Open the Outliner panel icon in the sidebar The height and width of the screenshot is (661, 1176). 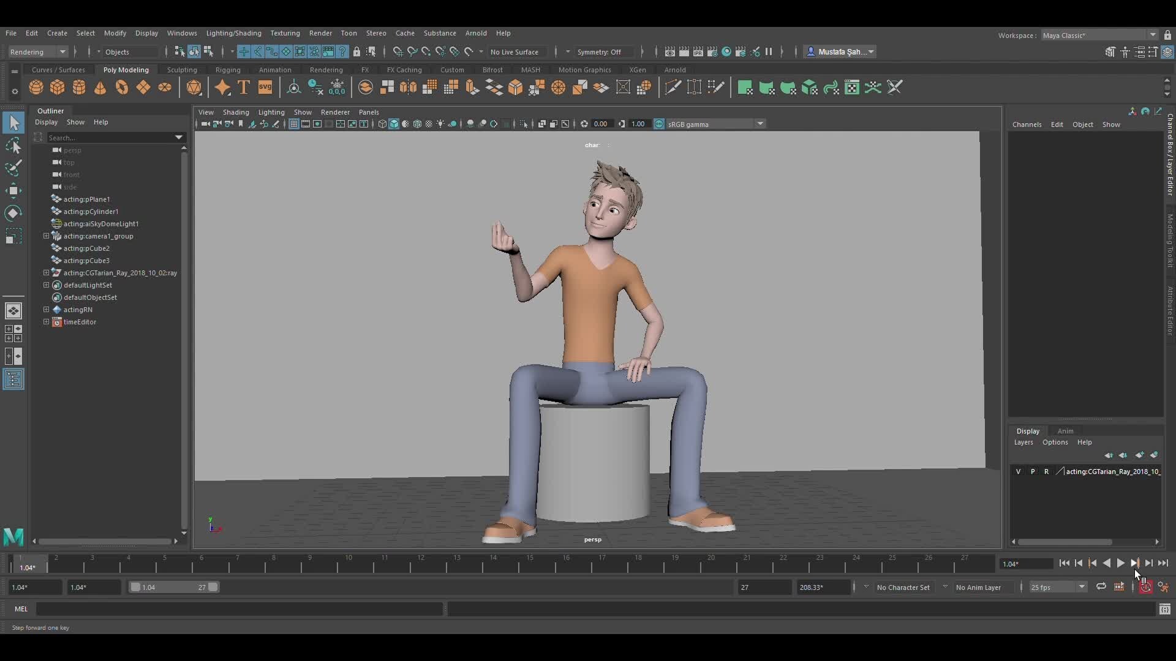pos(13,379)
